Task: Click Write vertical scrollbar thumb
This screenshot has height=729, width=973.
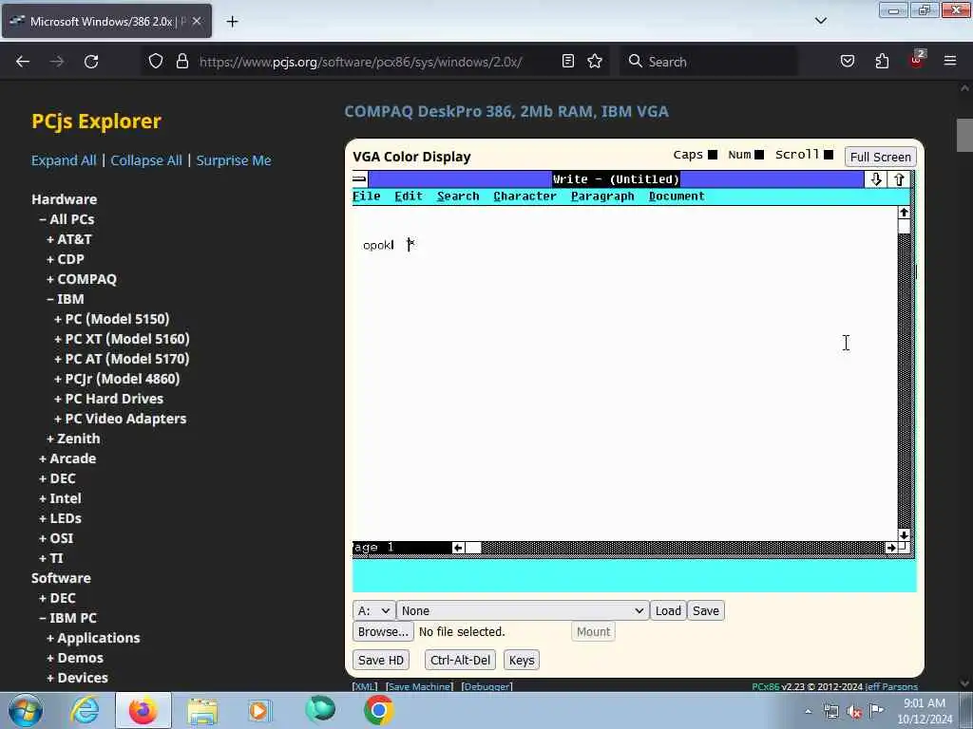Action: [904, 226]
